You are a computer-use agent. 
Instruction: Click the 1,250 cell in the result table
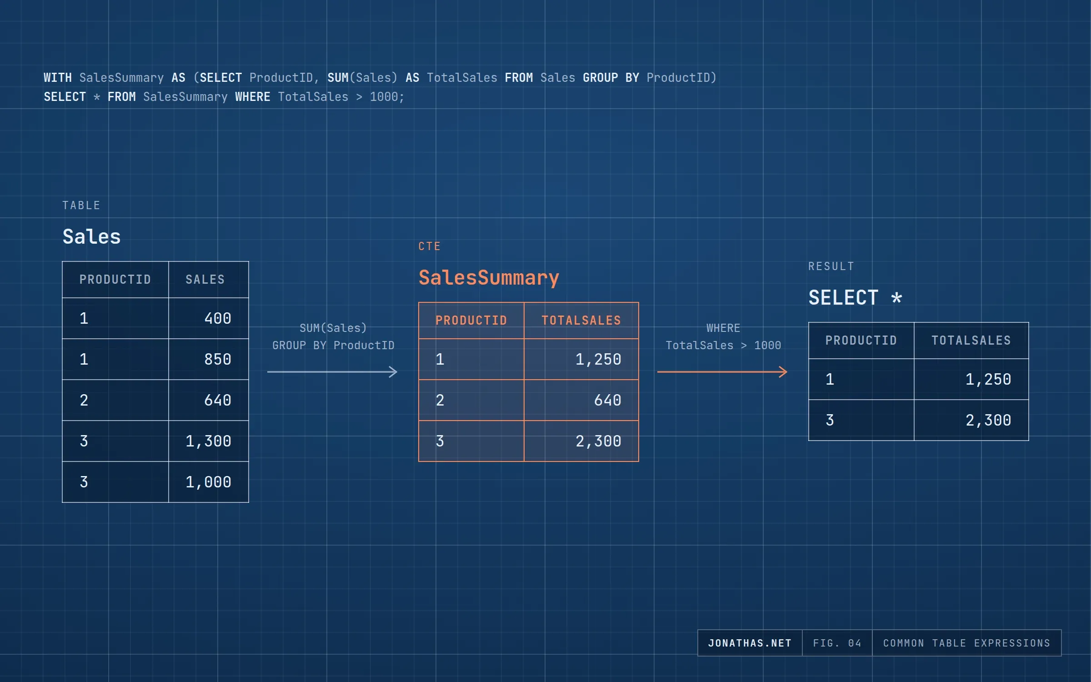pyautogui.click(x=971, y=379)
